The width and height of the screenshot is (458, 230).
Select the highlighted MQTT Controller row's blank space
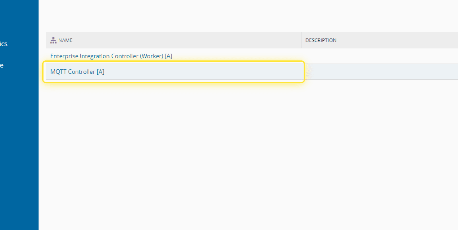pyautogui.click(x=202, y=72)
